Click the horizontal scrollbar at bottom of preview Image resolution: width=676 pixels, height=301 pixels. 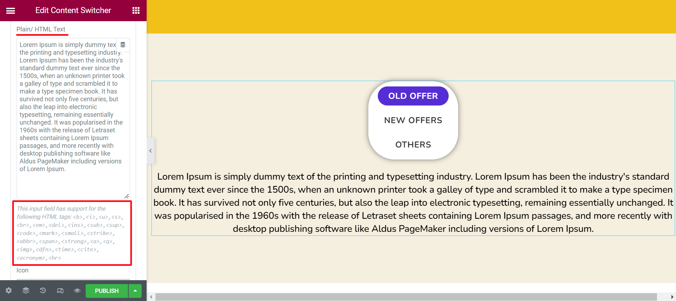[406, 297]
